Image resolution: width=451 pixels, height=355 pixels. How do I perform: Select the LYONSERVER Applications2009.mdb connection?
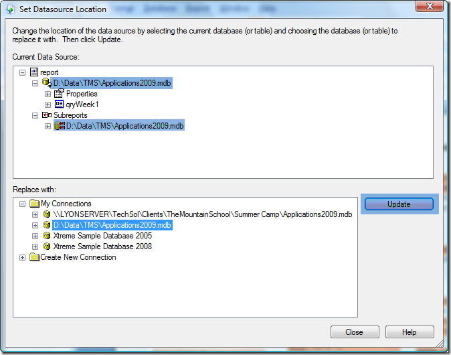pos(202,214)
